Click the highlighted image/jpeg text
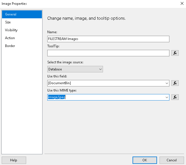 click(x=57, y=97)
